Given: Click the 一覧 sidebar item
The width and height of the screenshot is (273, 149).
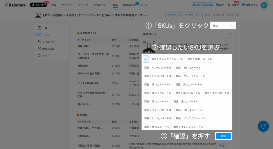Looking at the screenshot, I should pyautogui.click(x=52, y=28).
